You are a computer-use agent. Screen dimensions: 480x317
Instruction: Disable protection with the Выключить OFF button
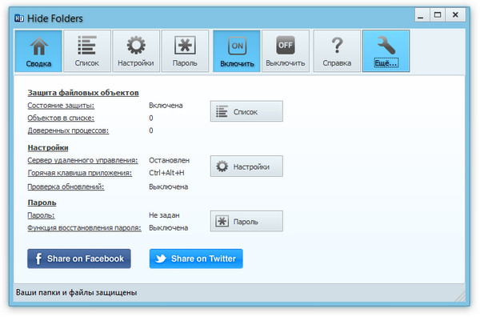(x=286, y=51)
